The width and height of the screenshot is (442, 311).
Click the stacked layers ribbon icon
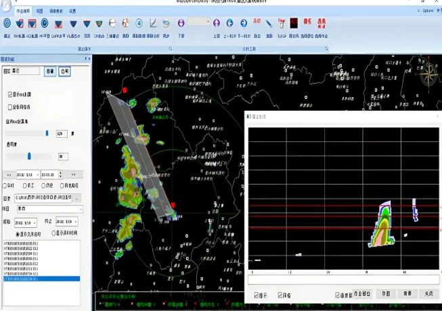pos(166,24)
